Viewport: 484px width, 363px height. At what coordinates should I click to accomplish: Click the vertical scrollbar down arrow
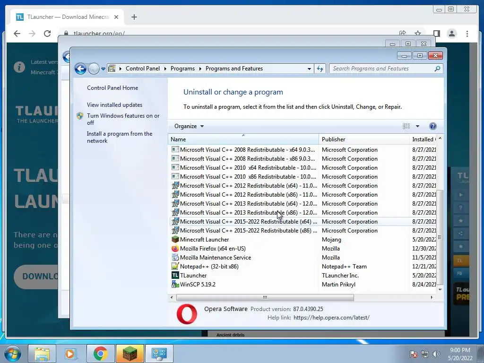coord(440,290)
